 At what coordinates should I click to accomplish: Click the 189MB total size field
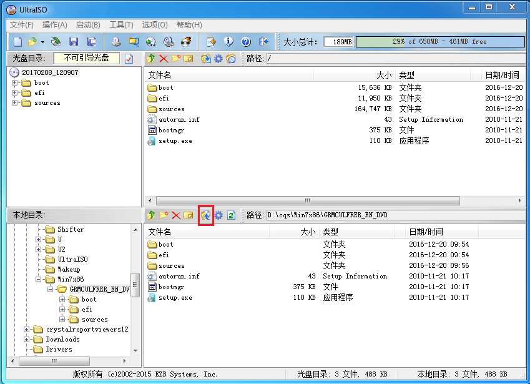tap(339, 42)
